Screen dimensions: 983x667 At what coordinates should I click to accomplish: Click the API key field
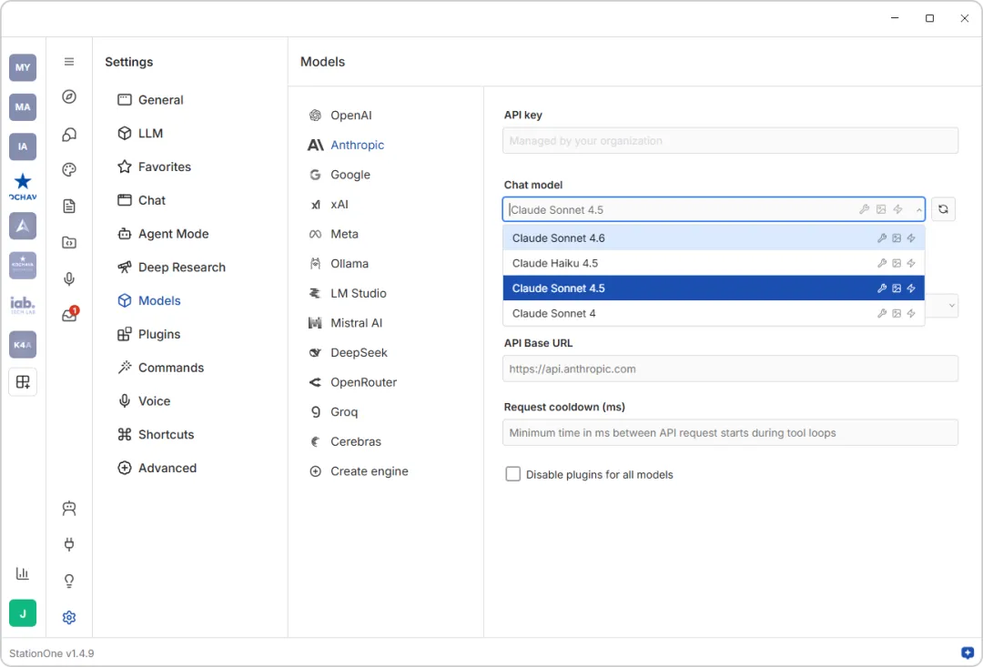point(730,140)
